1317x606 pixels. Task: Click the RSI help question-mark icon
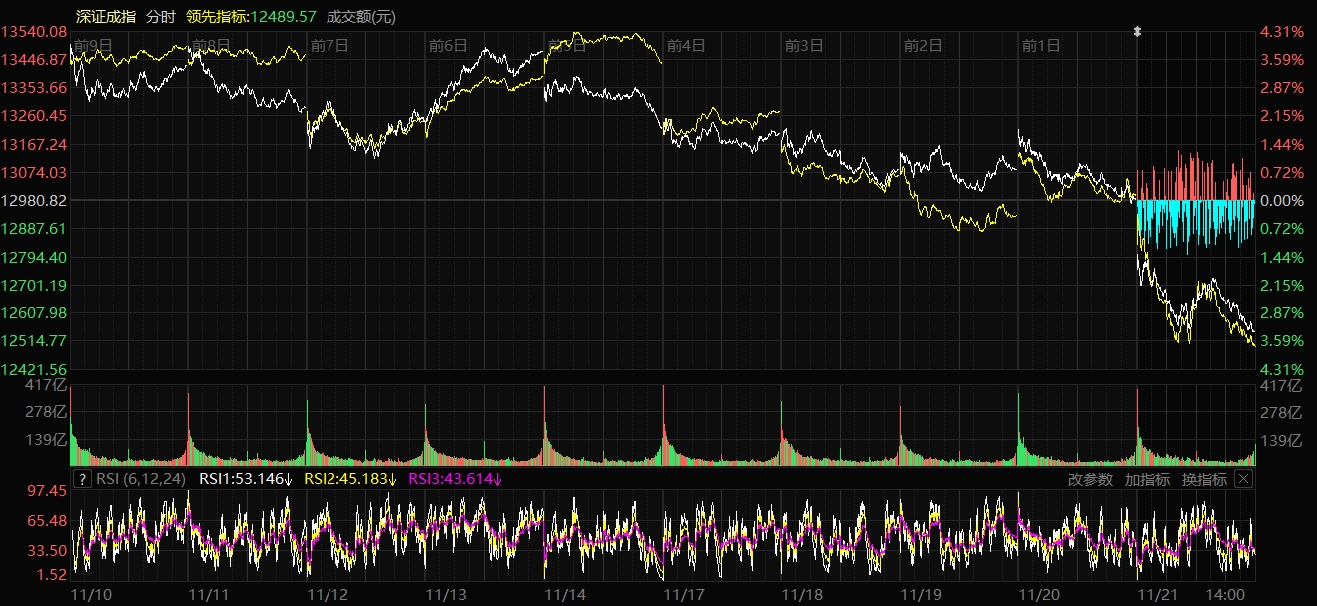click(83, 479)
